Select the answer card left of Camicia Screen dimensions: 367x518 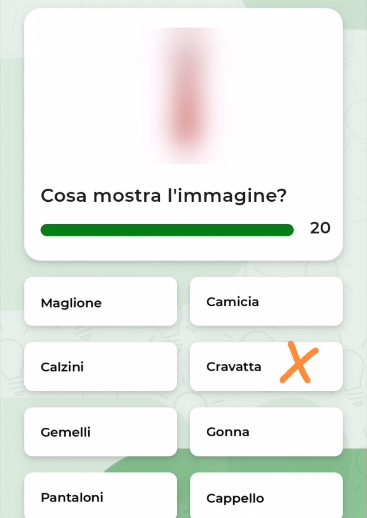101,302
